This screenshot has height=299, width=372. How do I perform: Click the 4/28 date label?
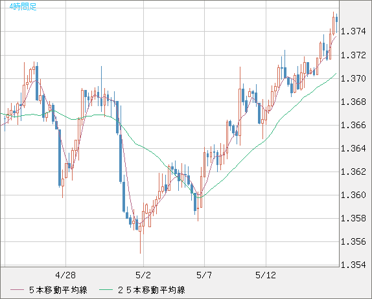click(x=65, y=275)
